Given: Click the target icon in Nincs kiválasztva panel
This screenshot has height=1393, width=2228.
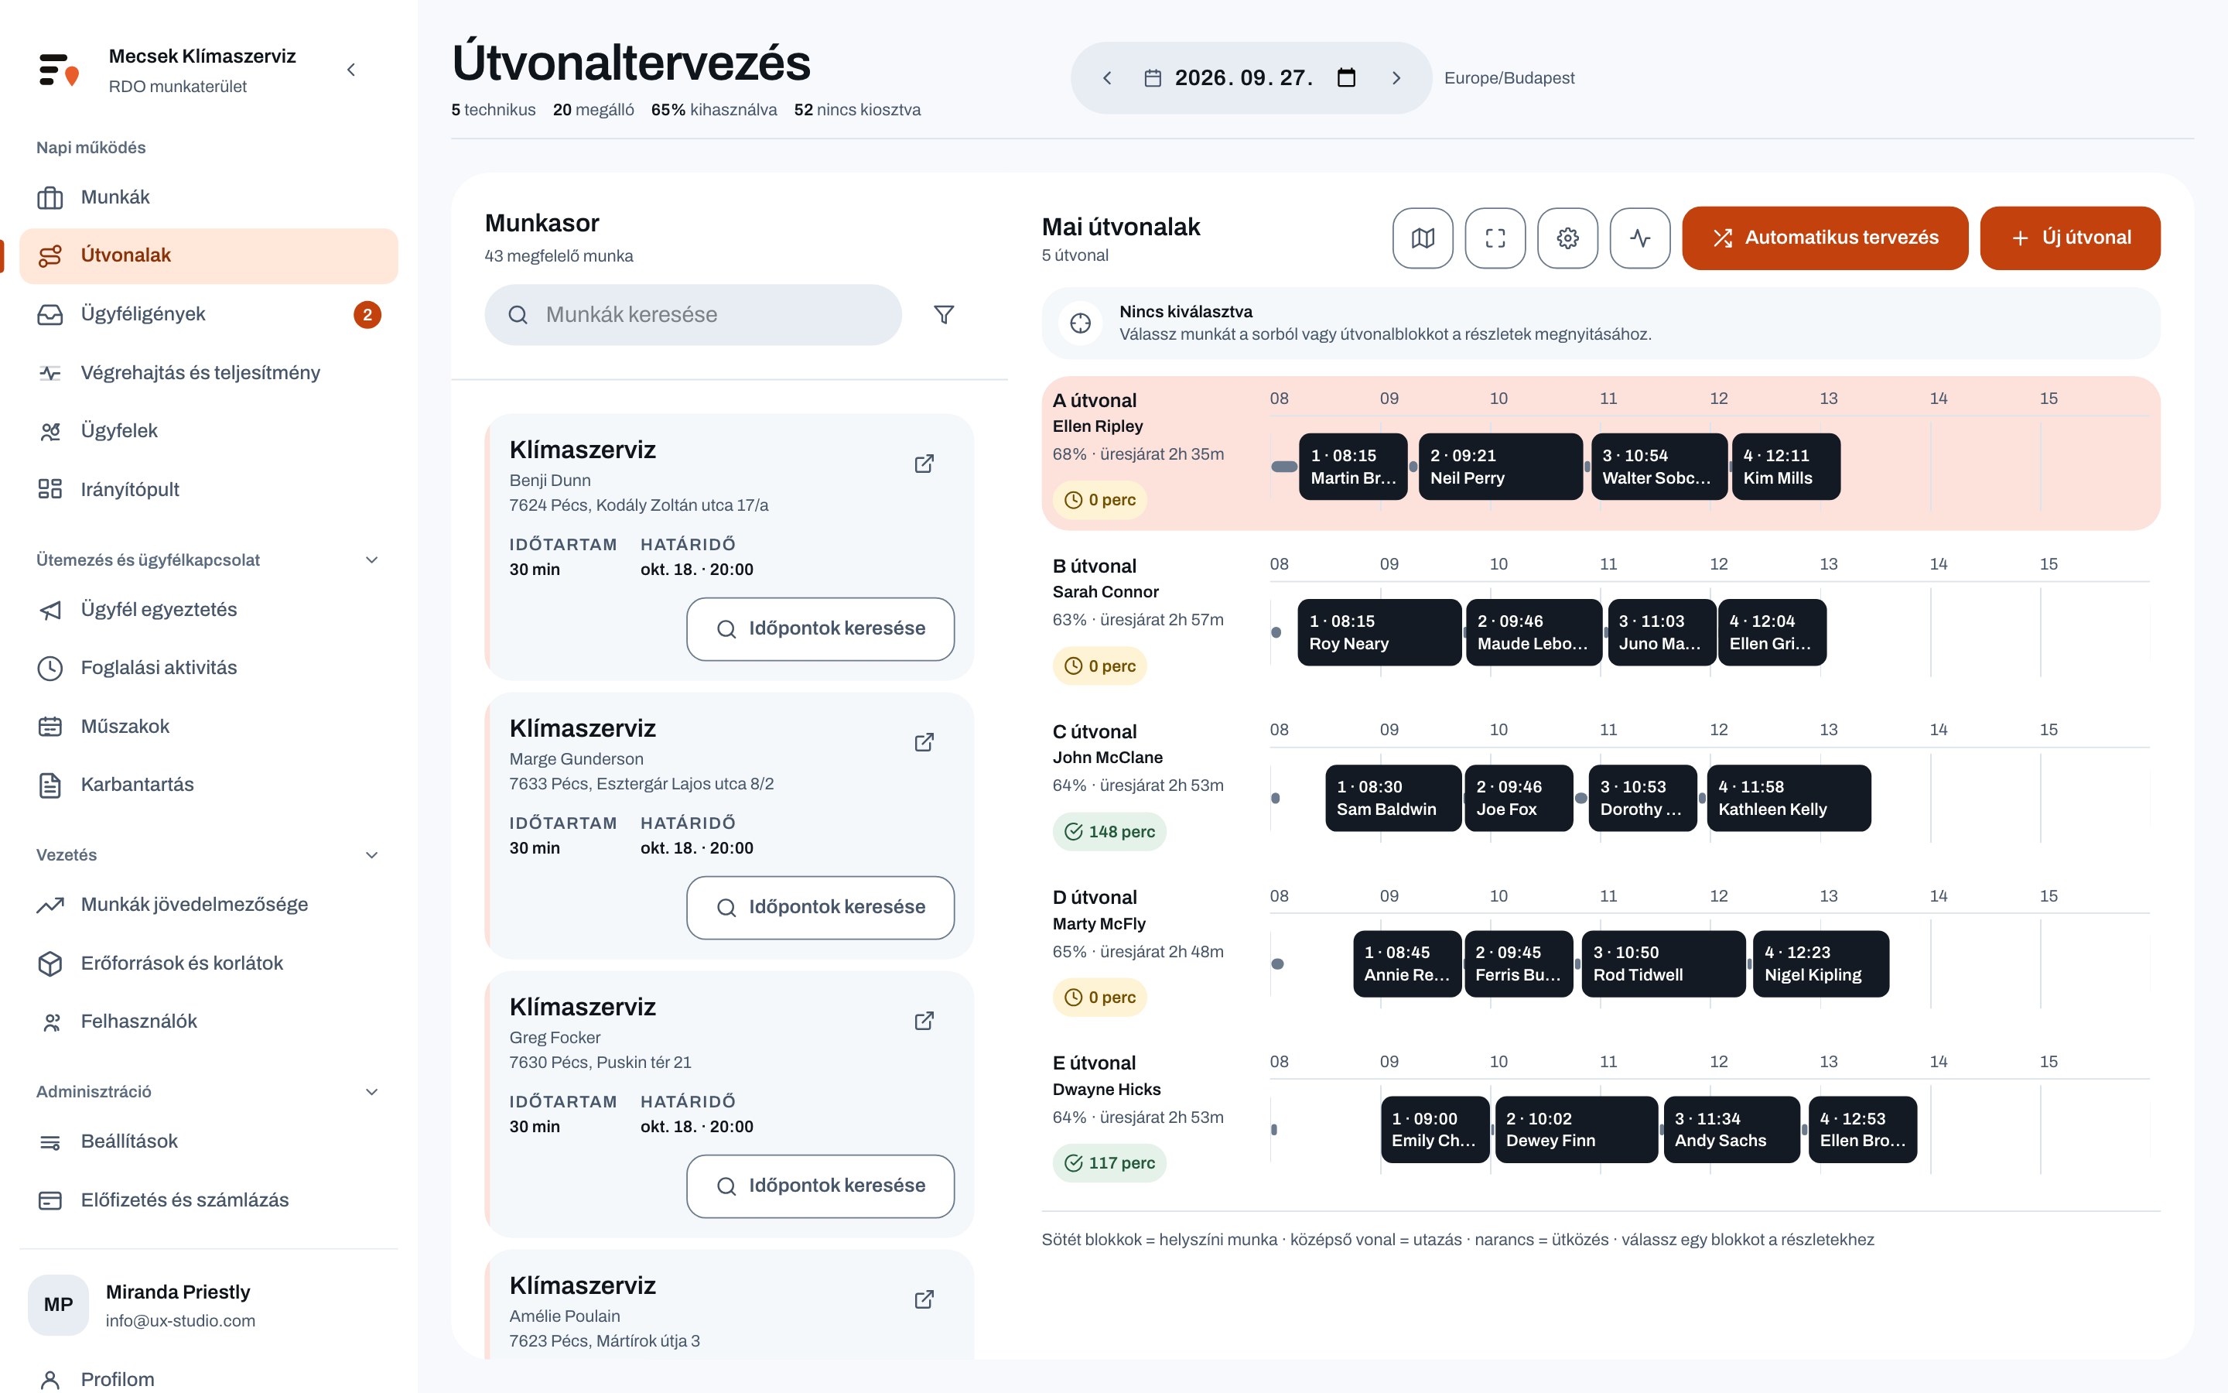Looking at the screenshot, I should tap(1081, 323).
